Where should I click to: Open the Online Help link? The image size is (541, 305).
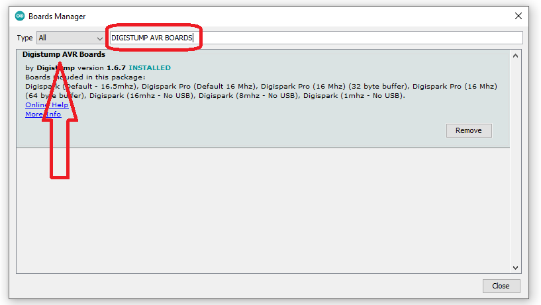(46, 105)
